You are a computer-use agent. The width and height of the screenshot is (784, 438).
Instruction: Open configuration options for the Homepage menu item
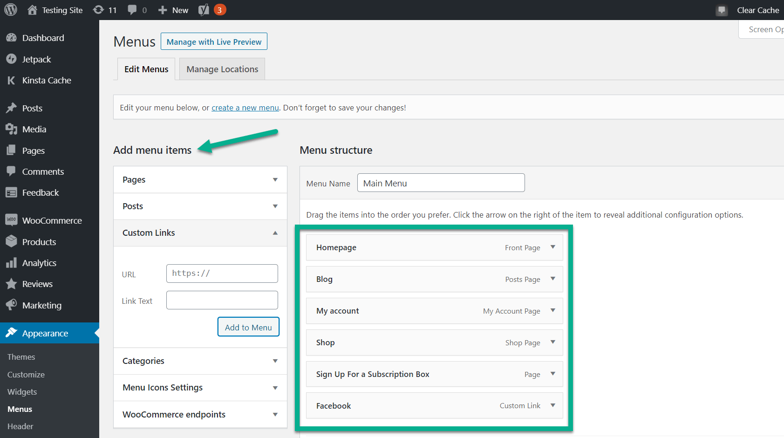click(552, 247)
